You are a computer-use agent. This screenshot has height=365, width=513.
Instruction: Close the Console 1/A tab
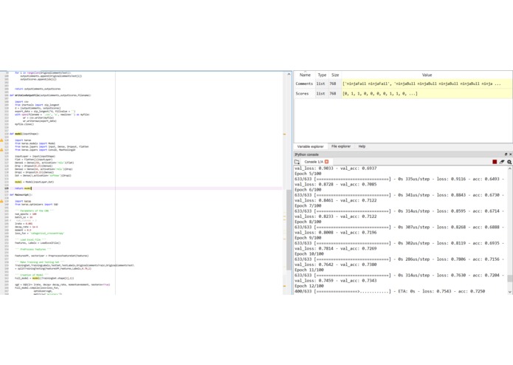(326, 162)
